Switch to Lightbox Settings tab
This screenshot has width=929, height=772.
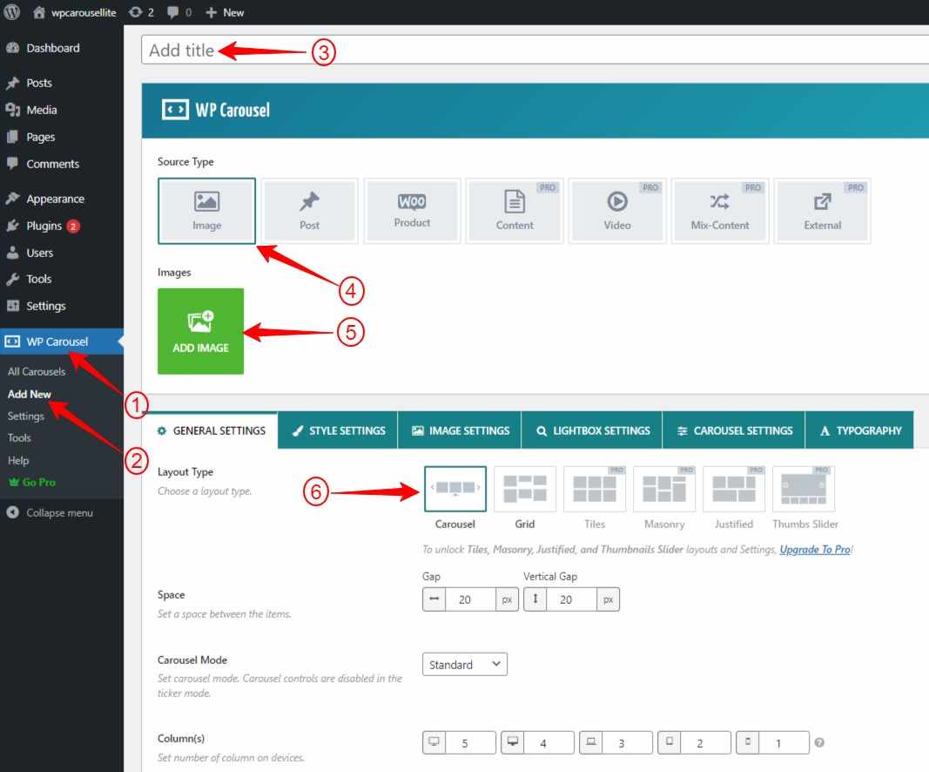tap(592, 430)
